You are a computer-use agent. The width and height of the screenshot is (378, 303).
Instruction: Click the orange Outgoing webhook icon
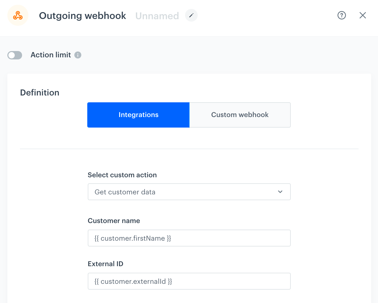coord(18,15)
